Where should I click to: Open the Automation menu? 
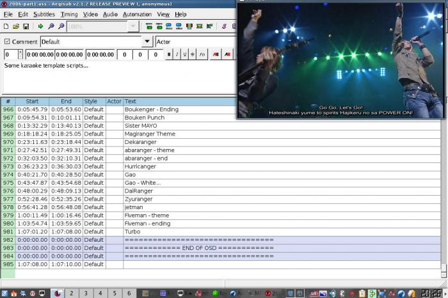click(137, 14)
